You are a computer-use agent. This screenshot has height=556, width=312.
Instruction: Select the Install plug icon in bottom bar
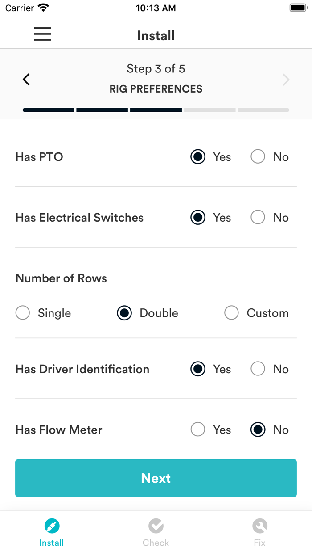(x=51, y=526)
